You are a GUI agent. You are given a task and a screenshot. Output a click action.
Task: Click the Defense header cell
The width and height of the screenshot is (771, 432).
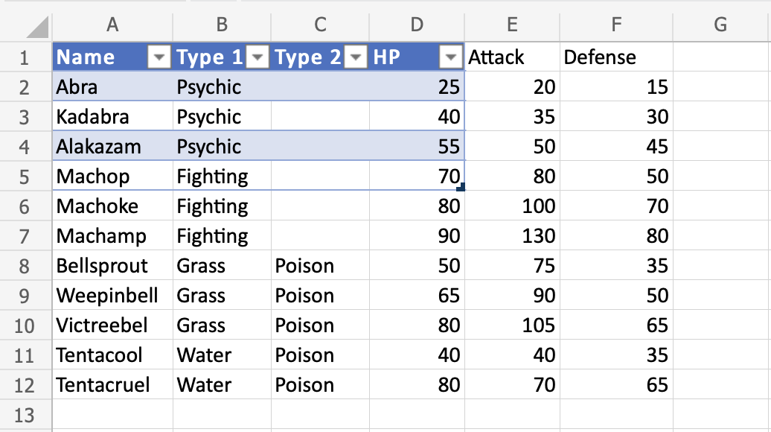point(616,57)
